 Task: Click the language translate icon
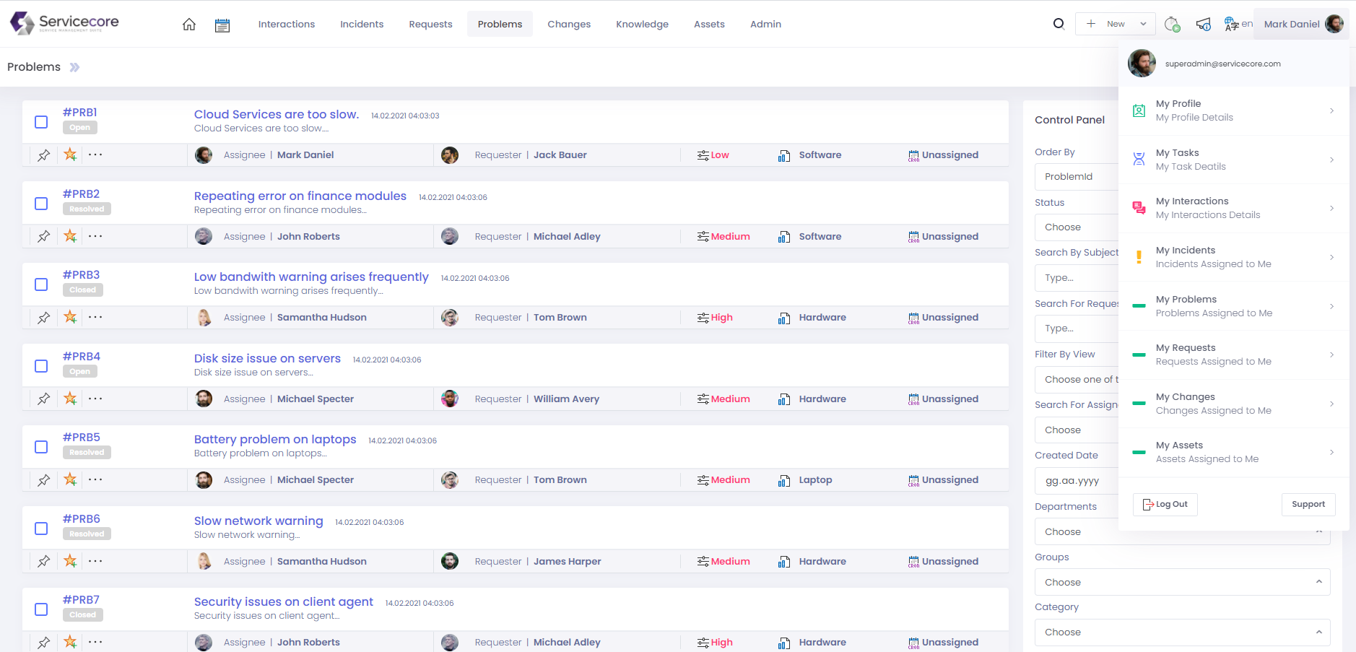[x=1231, y=24]
